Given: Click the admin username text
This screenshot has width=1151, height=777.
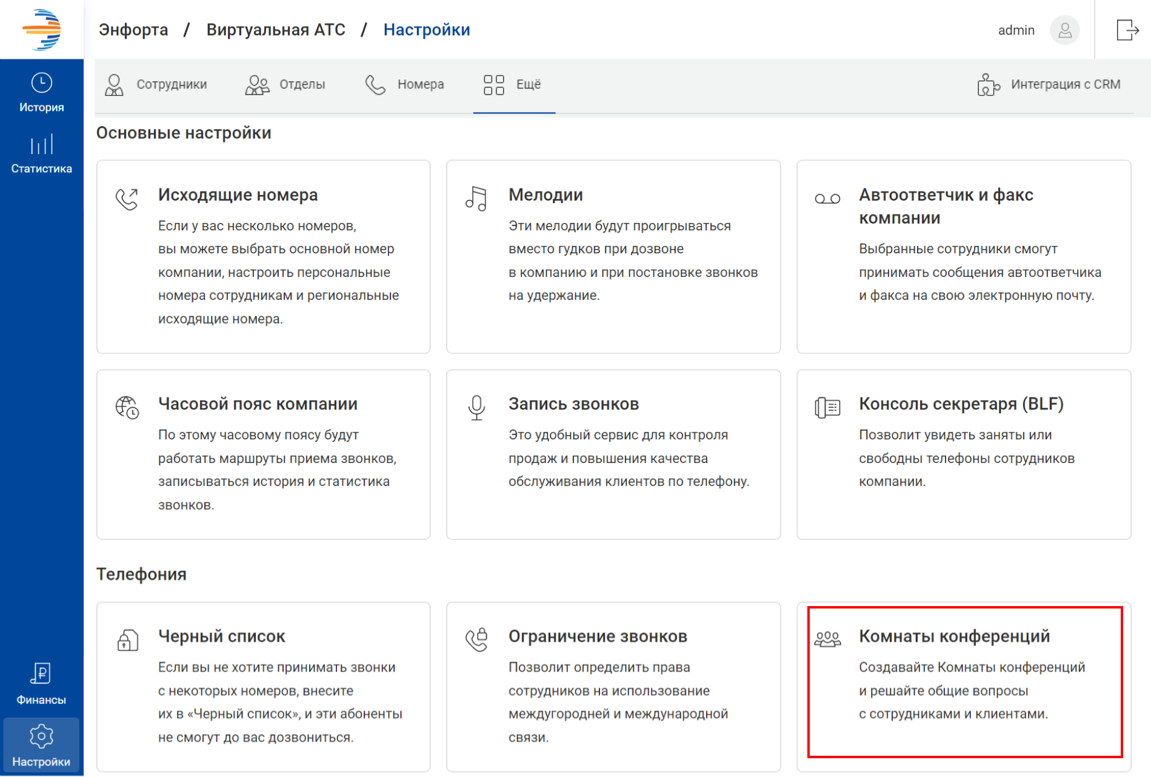Looking at the screenshot, I should coord(1016,30).
